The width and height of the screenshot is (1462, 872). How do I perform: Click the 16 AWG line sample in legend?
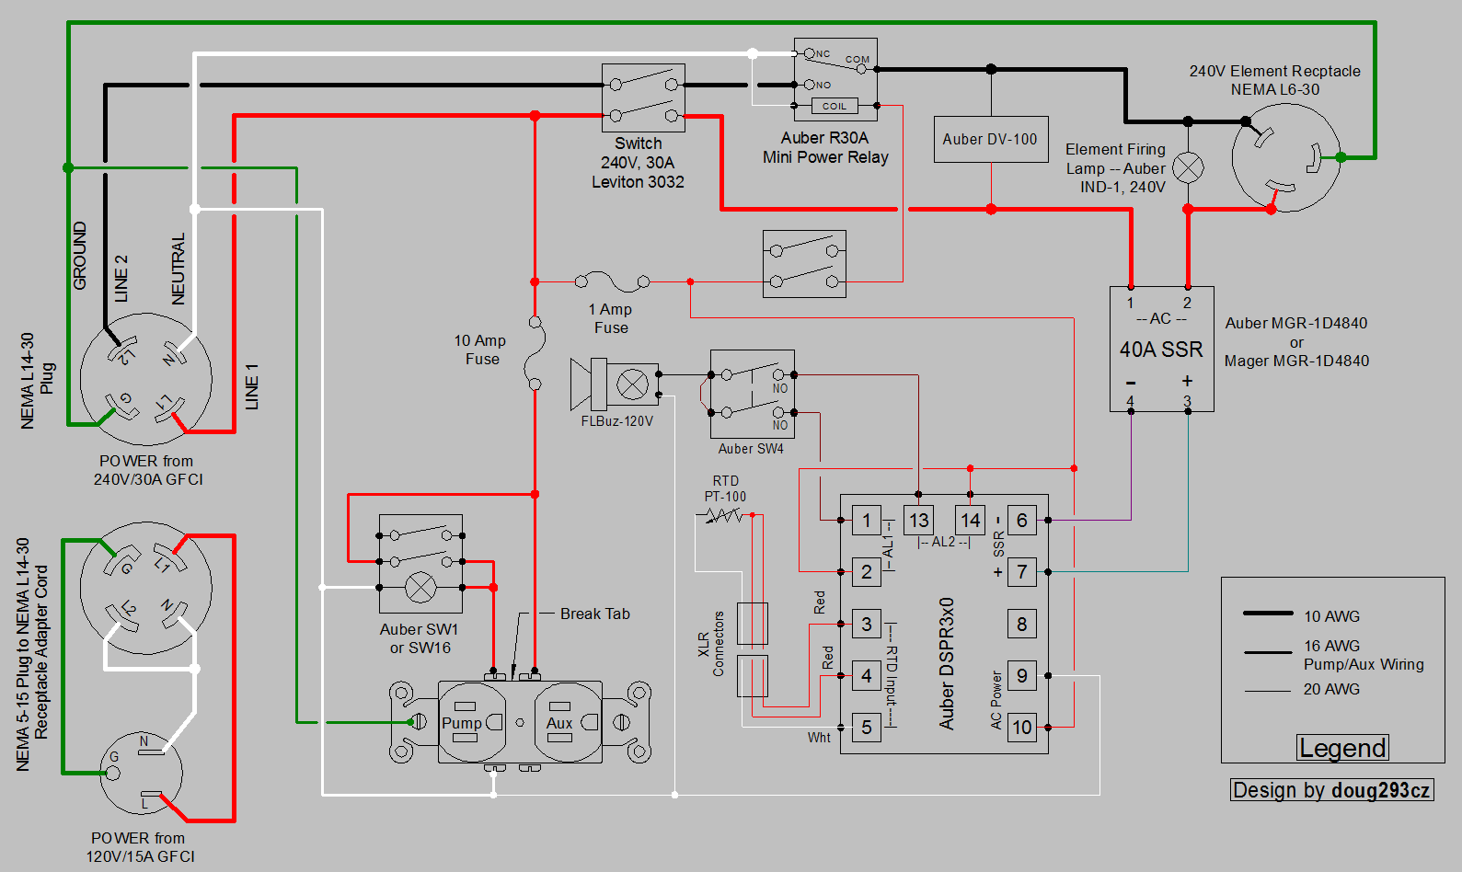(x=1268, y=653)
